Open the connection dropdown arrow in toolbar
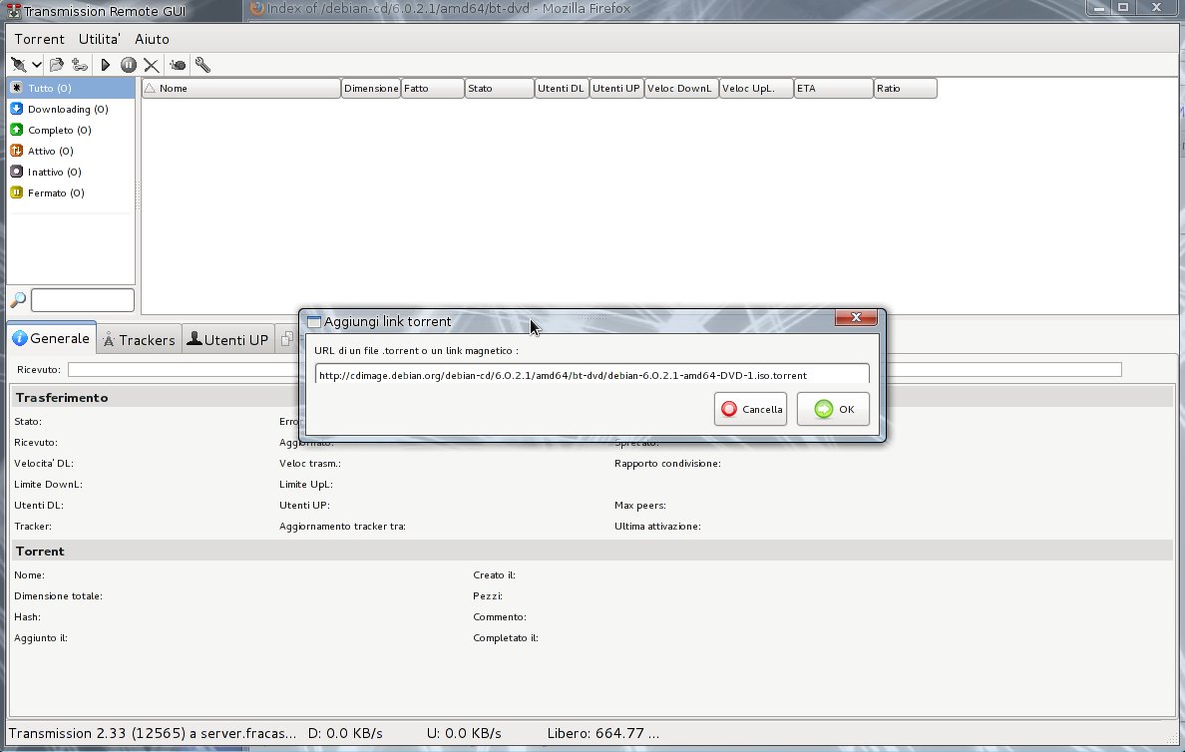Image resolution: width=1185 pixels, height=752 pixels. click(36, 65)
